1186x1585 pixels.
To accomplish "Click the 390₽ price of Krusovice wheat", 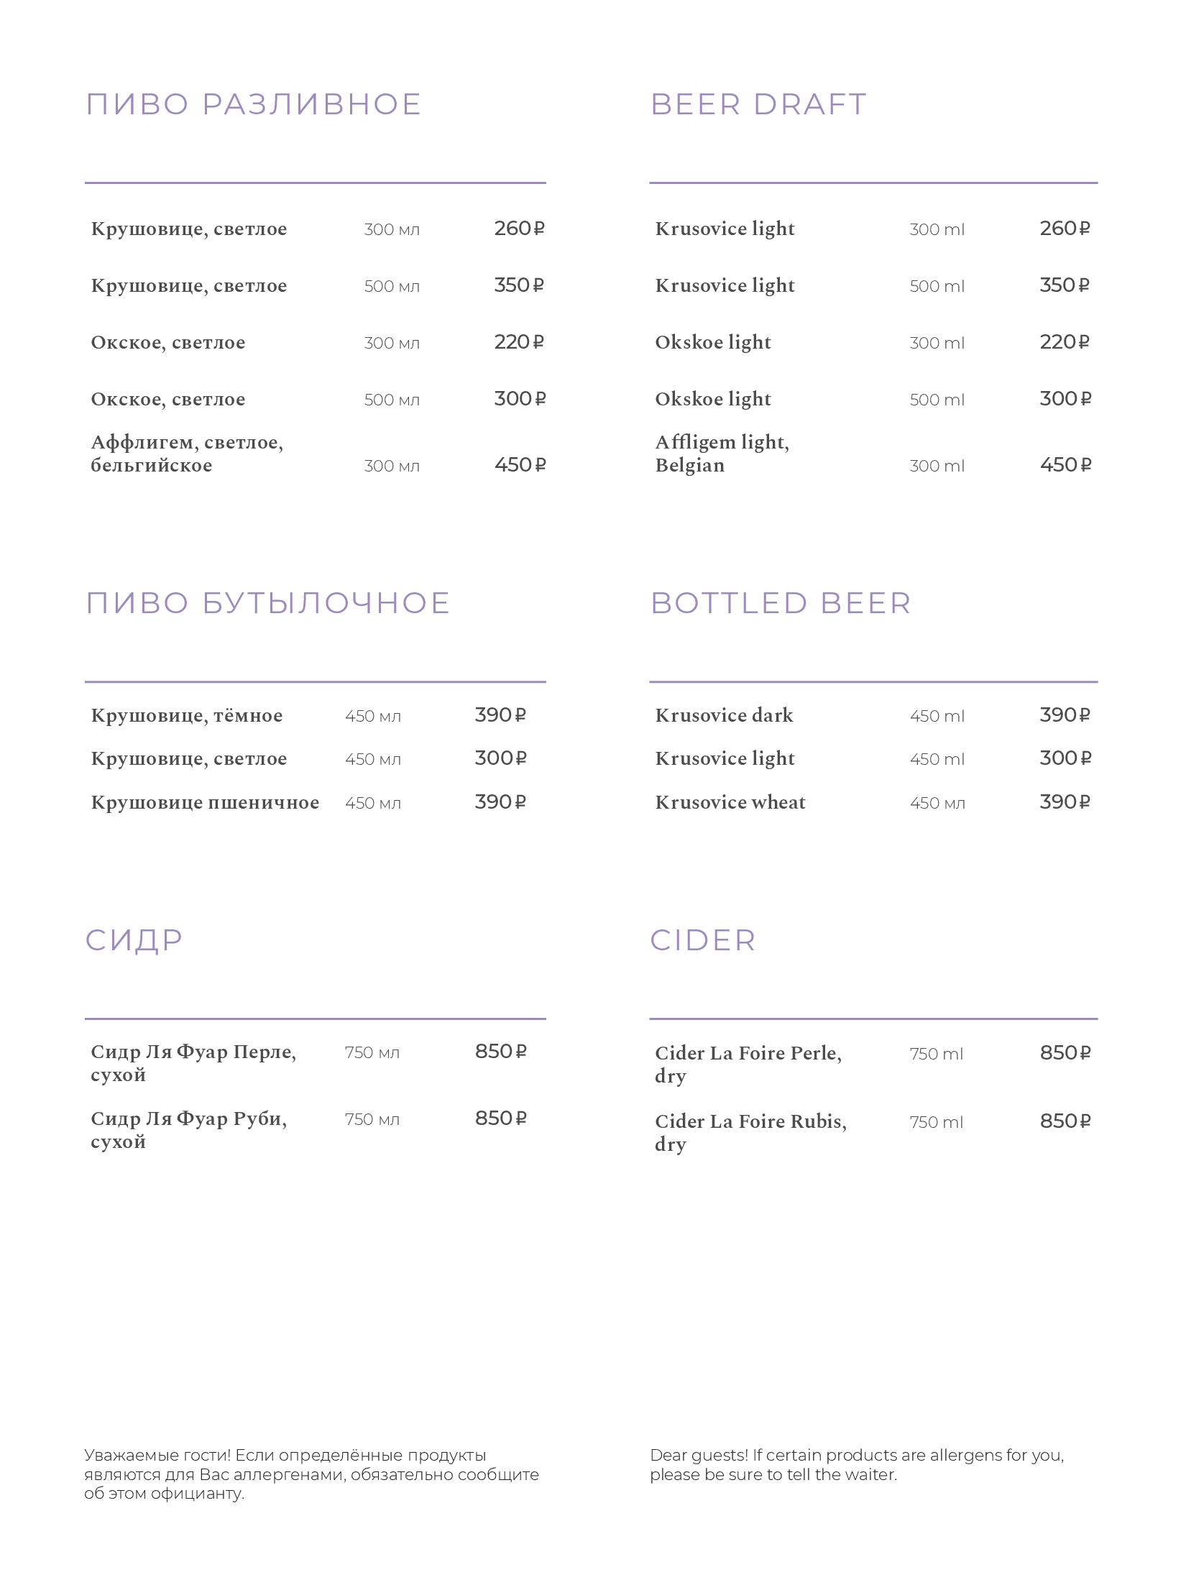I will pyautogui.click(x=1065, y=802).
